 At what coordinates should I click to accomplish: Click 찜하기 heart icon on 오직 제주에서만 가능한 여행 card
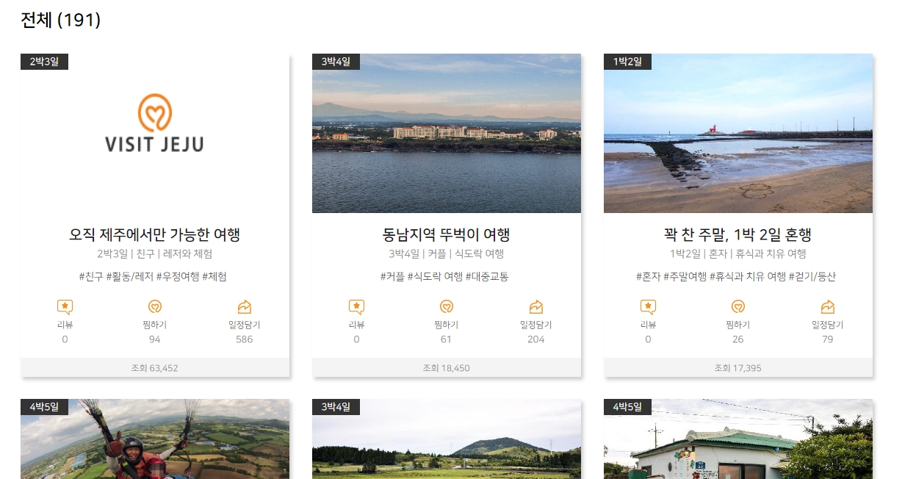154,307
